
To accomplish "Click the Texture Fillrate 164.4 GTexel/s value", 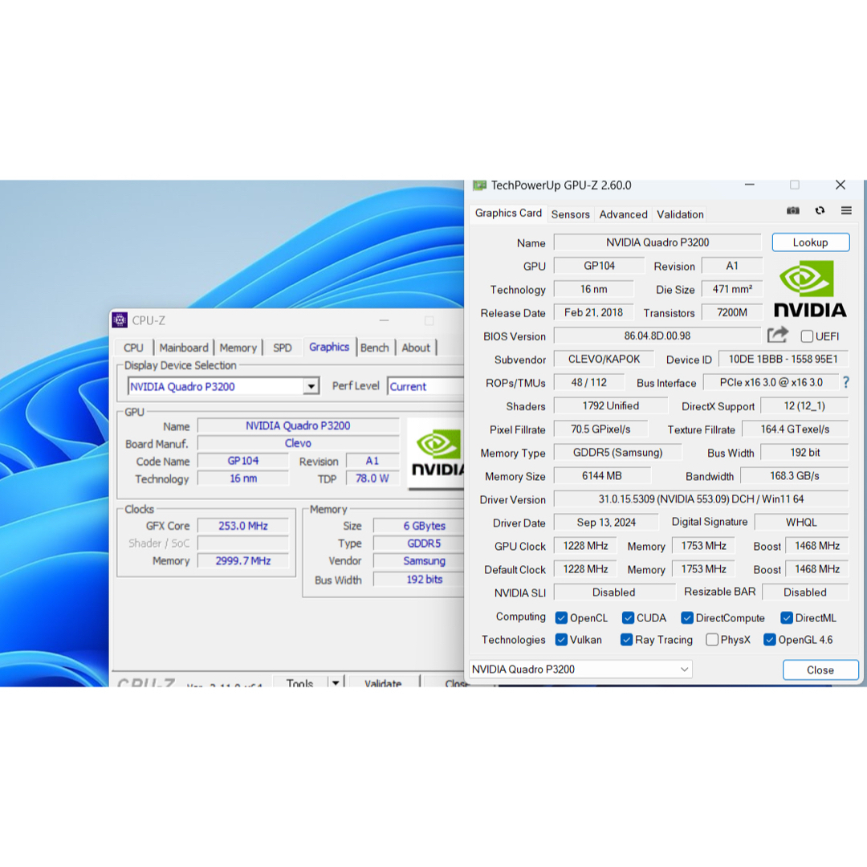I will [x=795, y=429].
